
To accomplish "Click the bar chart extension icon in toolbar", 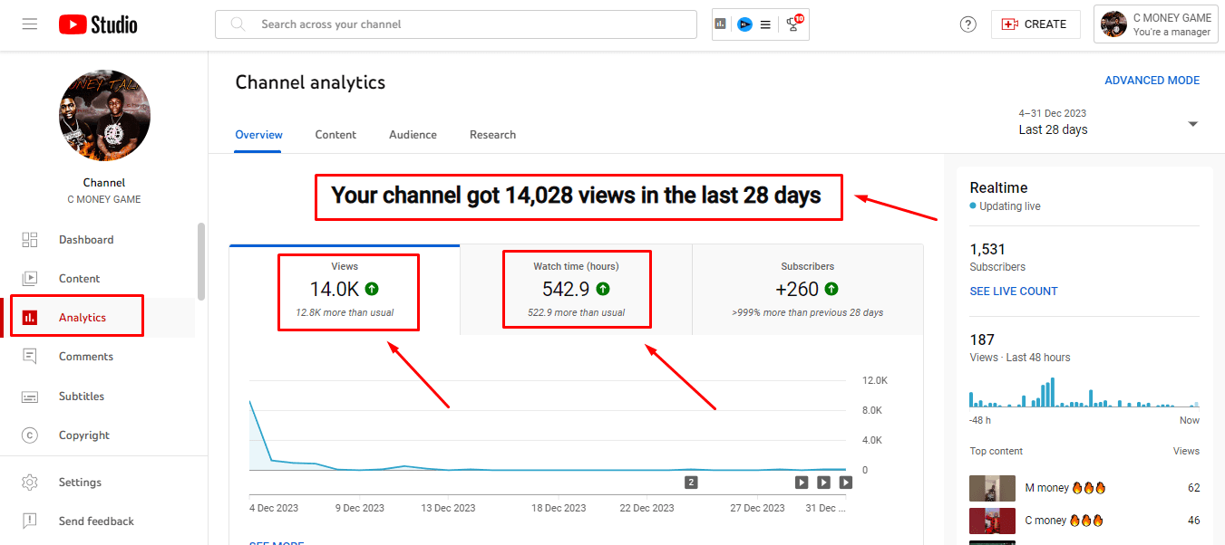I will (x=721, y=24).
